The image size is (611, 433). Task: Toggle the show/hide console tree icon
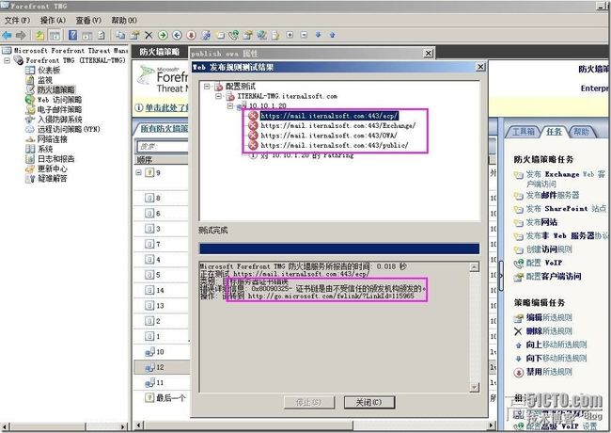[55, 36]
